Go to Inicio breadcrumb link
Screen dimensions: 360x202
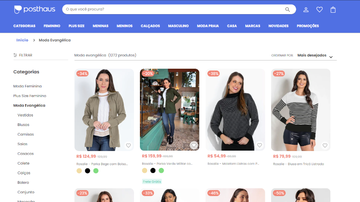coord(22,40)
